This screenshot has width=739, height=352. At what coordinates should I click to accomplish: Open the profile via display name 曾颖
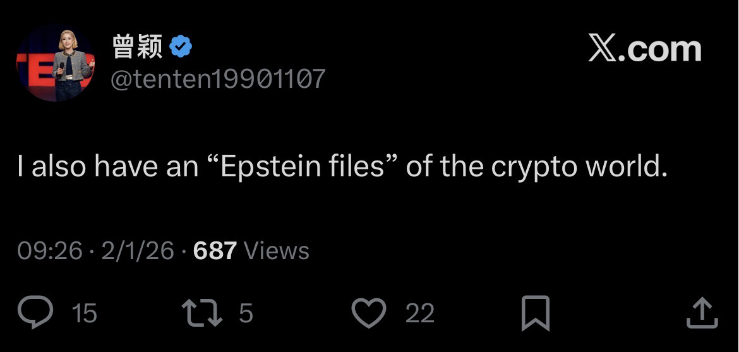pyautogui.click(x=137, y=46)
